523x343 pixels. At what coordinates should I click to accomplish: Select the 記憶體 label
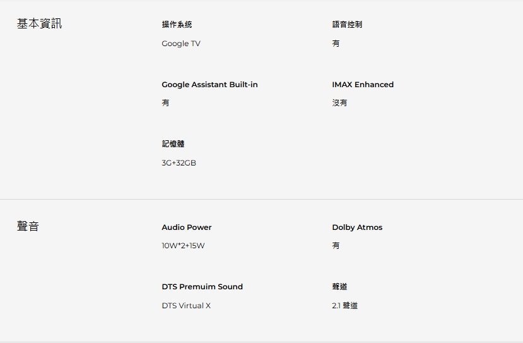point(173,143)
